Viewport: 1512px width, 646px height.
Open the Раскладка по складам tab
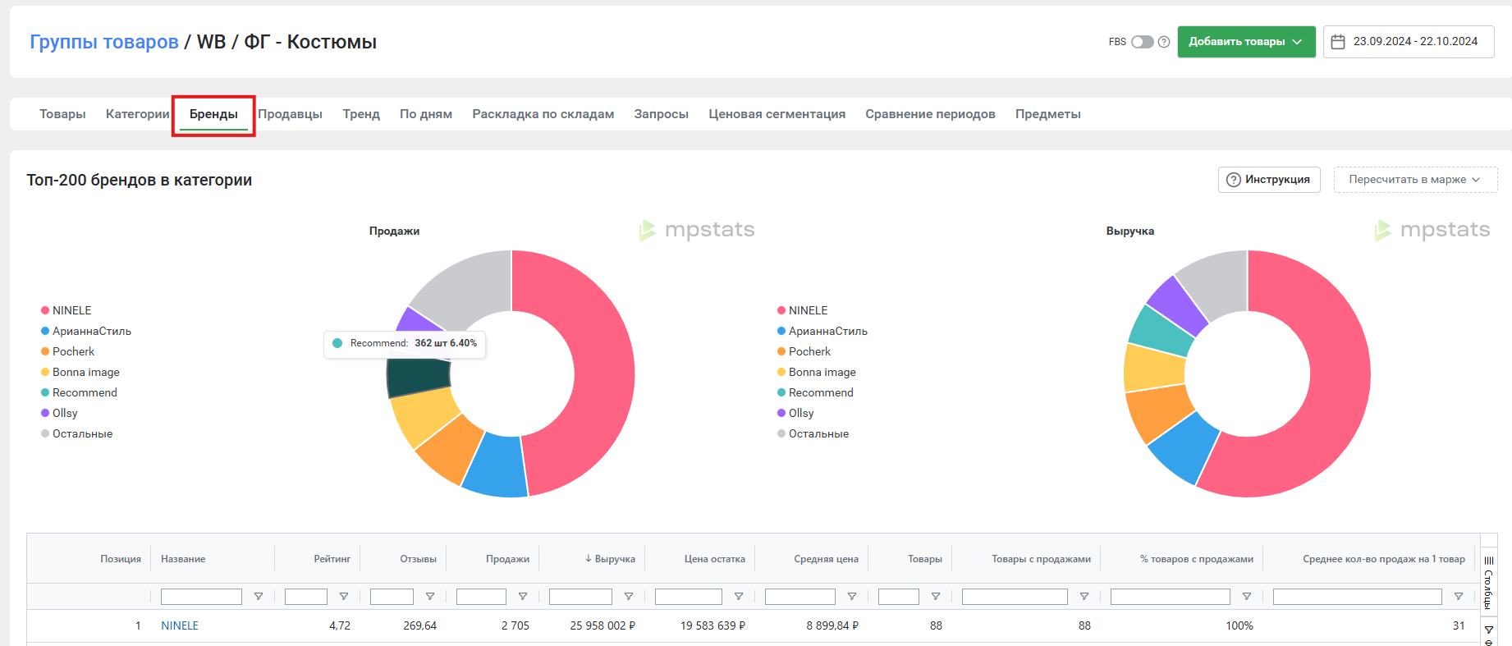[x=543, y=114]
